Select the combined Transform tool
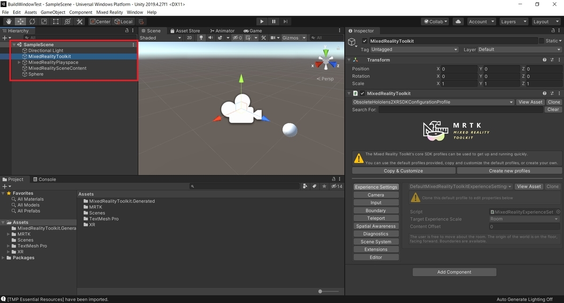The height and width of the screenshot is (303, 564). click(x=68, y=22)
